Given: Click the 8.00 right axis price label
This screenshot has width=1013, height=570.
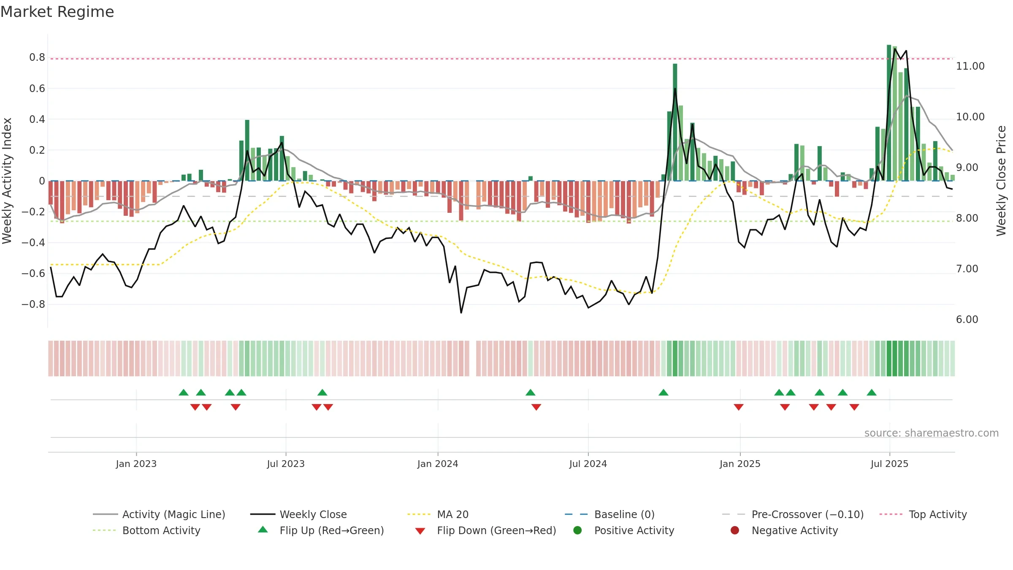Looking at the screenshot, I should (x=967, y=218).
